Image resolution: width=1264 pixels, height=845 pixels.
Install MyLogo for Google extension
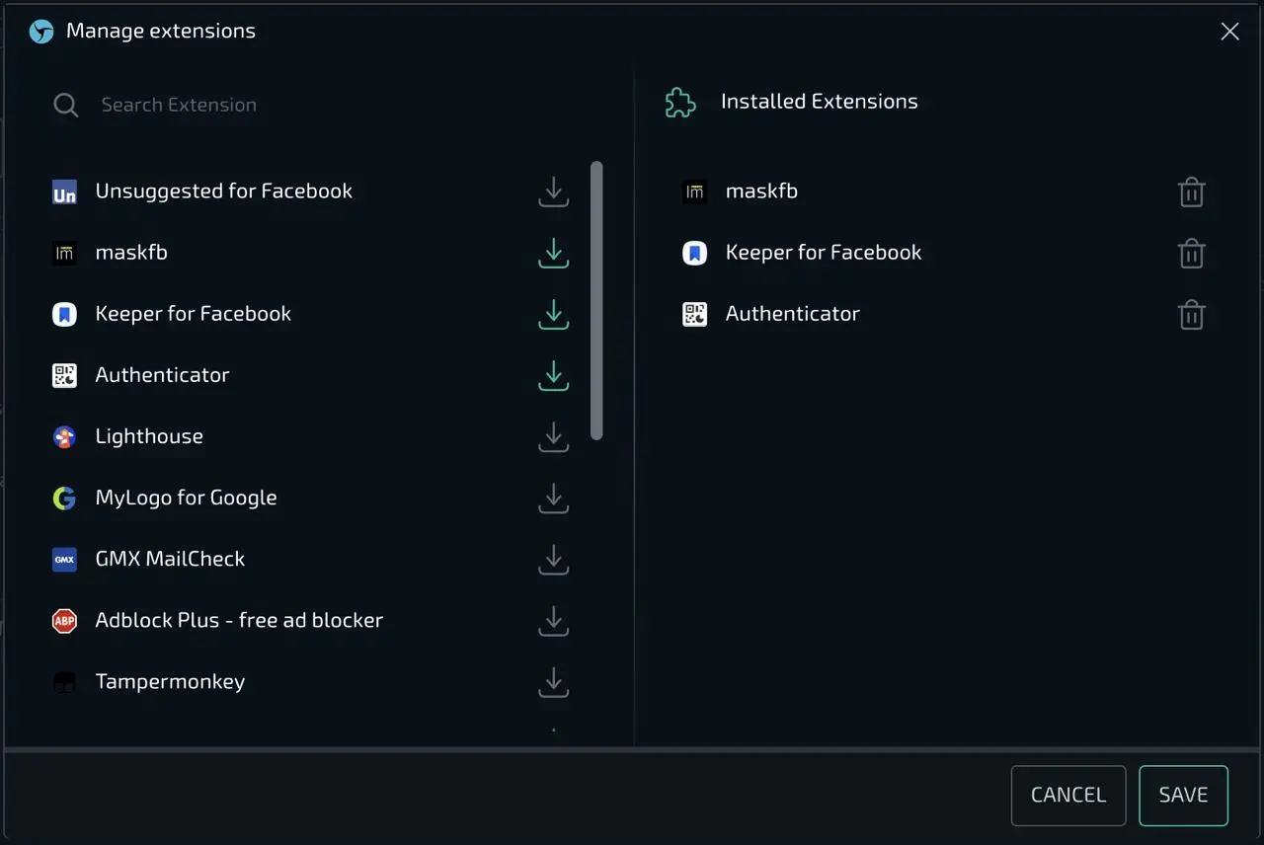click(x=553, y=498)
